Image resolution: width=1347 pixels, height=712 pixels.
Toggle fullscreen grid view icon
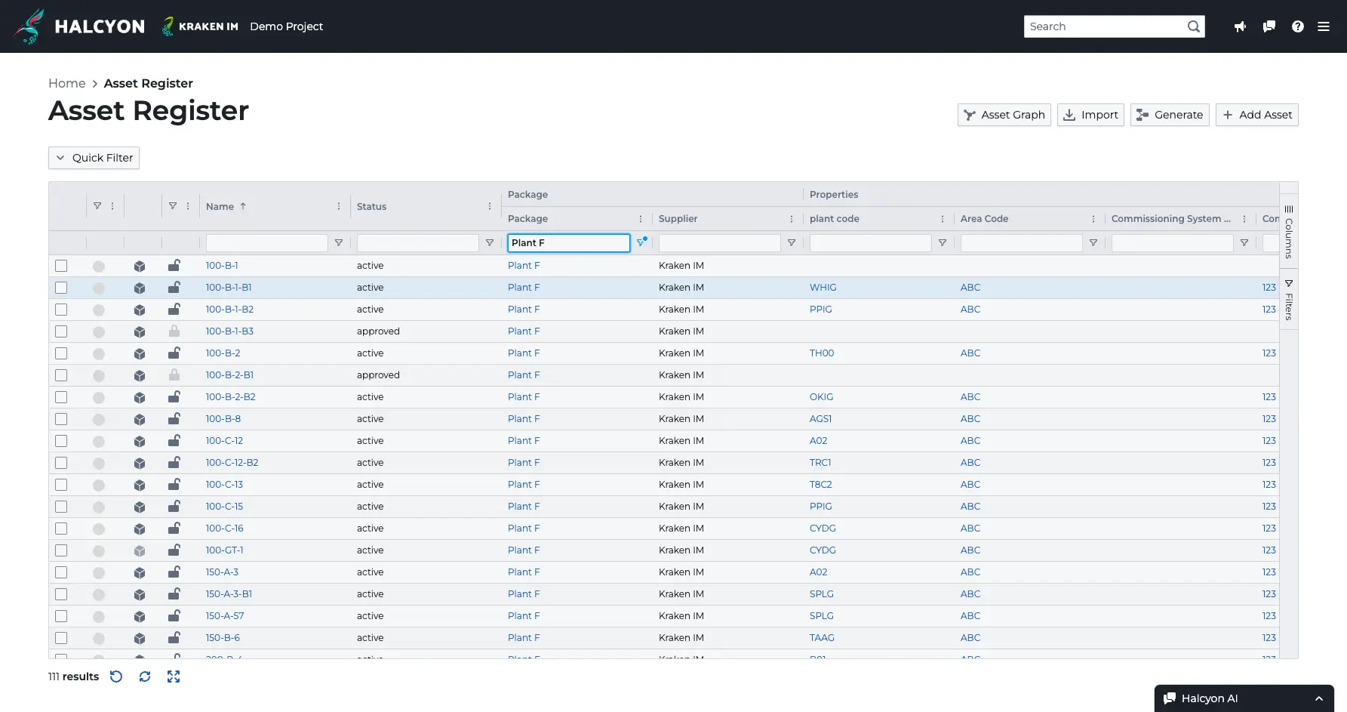click(174, 677)
